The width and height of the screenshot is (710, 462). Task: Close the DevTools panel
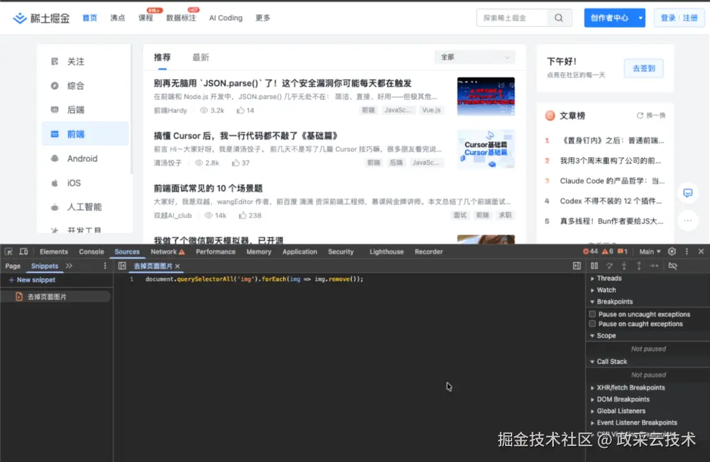click(701, 252)
